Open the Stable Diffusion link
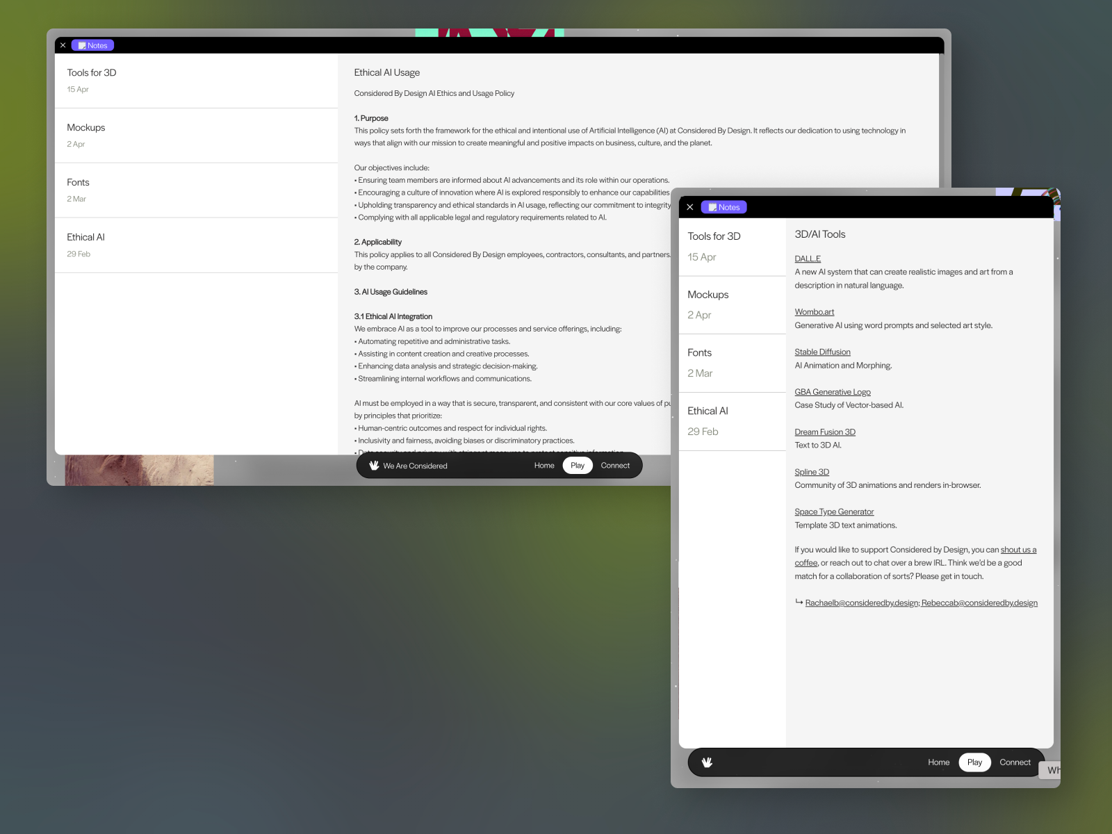The width and height of the screenshot is (1112, 834). pos(822,352)
